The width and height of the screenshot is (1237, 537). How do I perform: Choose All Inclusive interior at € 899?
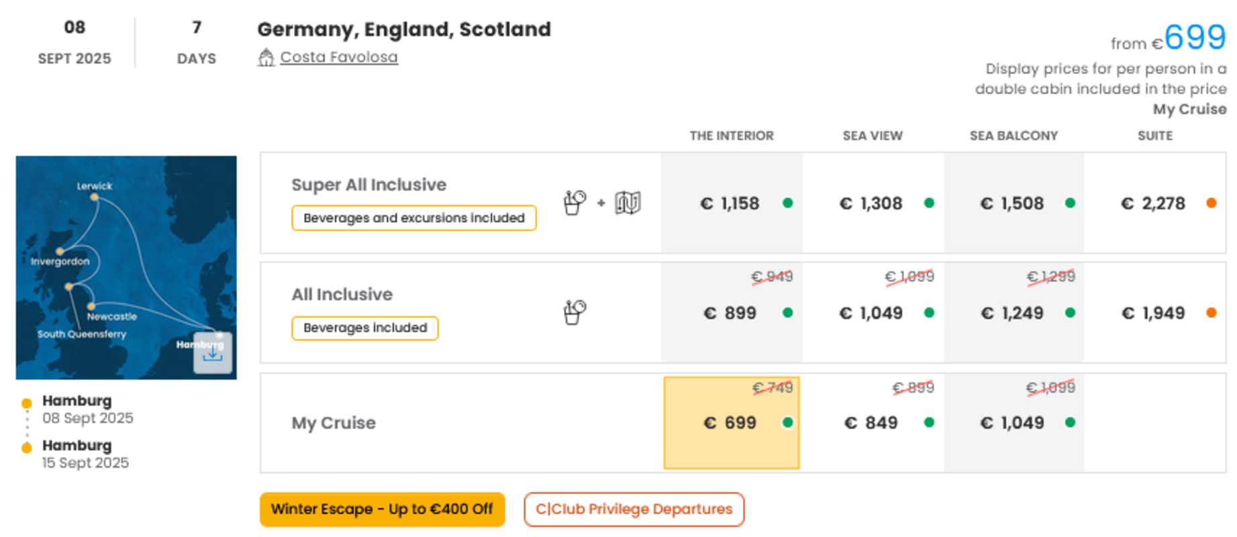(732, 313)
